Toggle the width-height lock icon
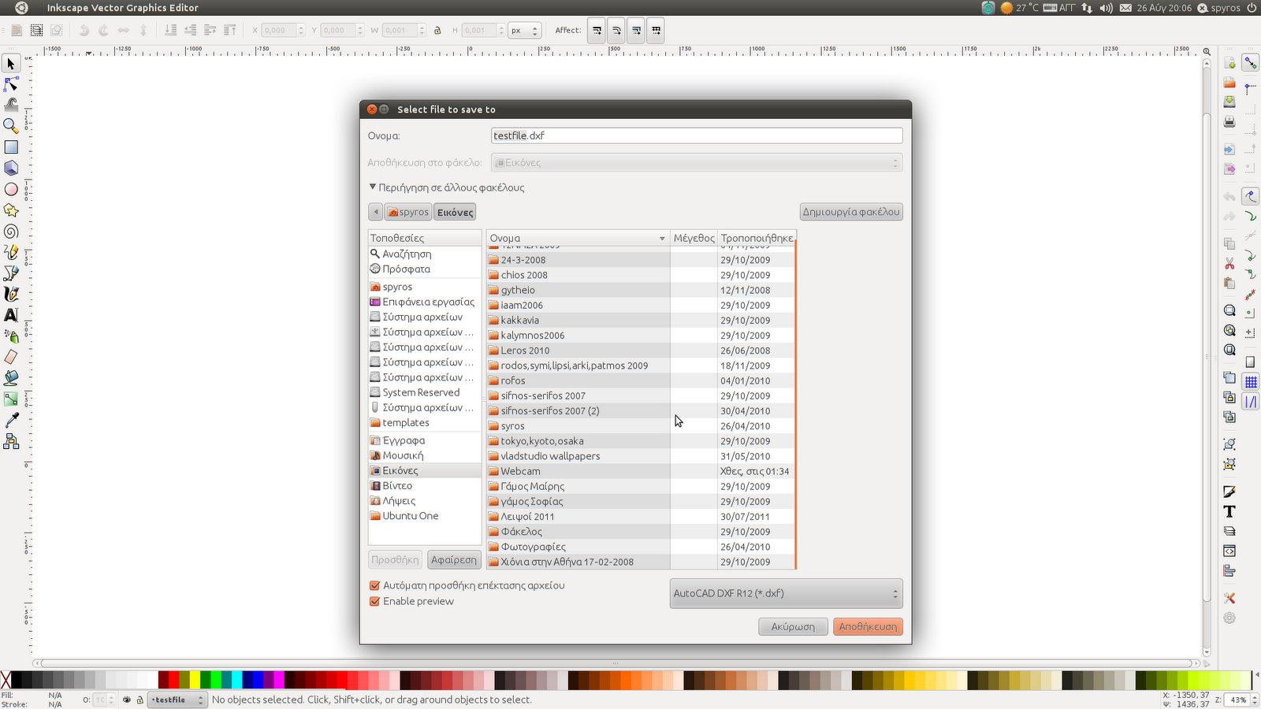Screen dimensions: 1261x709 click(438, 30)
